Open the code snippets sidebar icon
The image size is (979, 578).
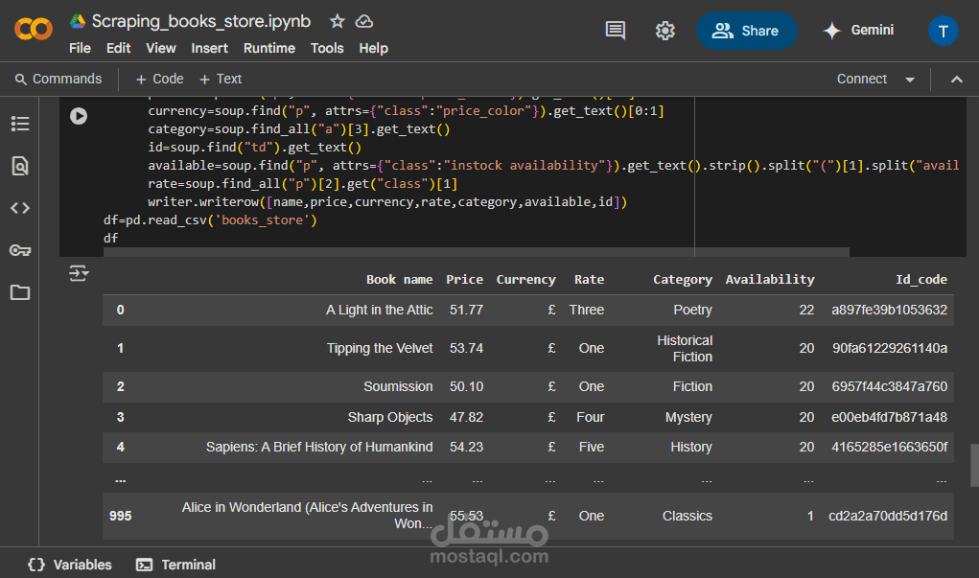tap(20, 208)
